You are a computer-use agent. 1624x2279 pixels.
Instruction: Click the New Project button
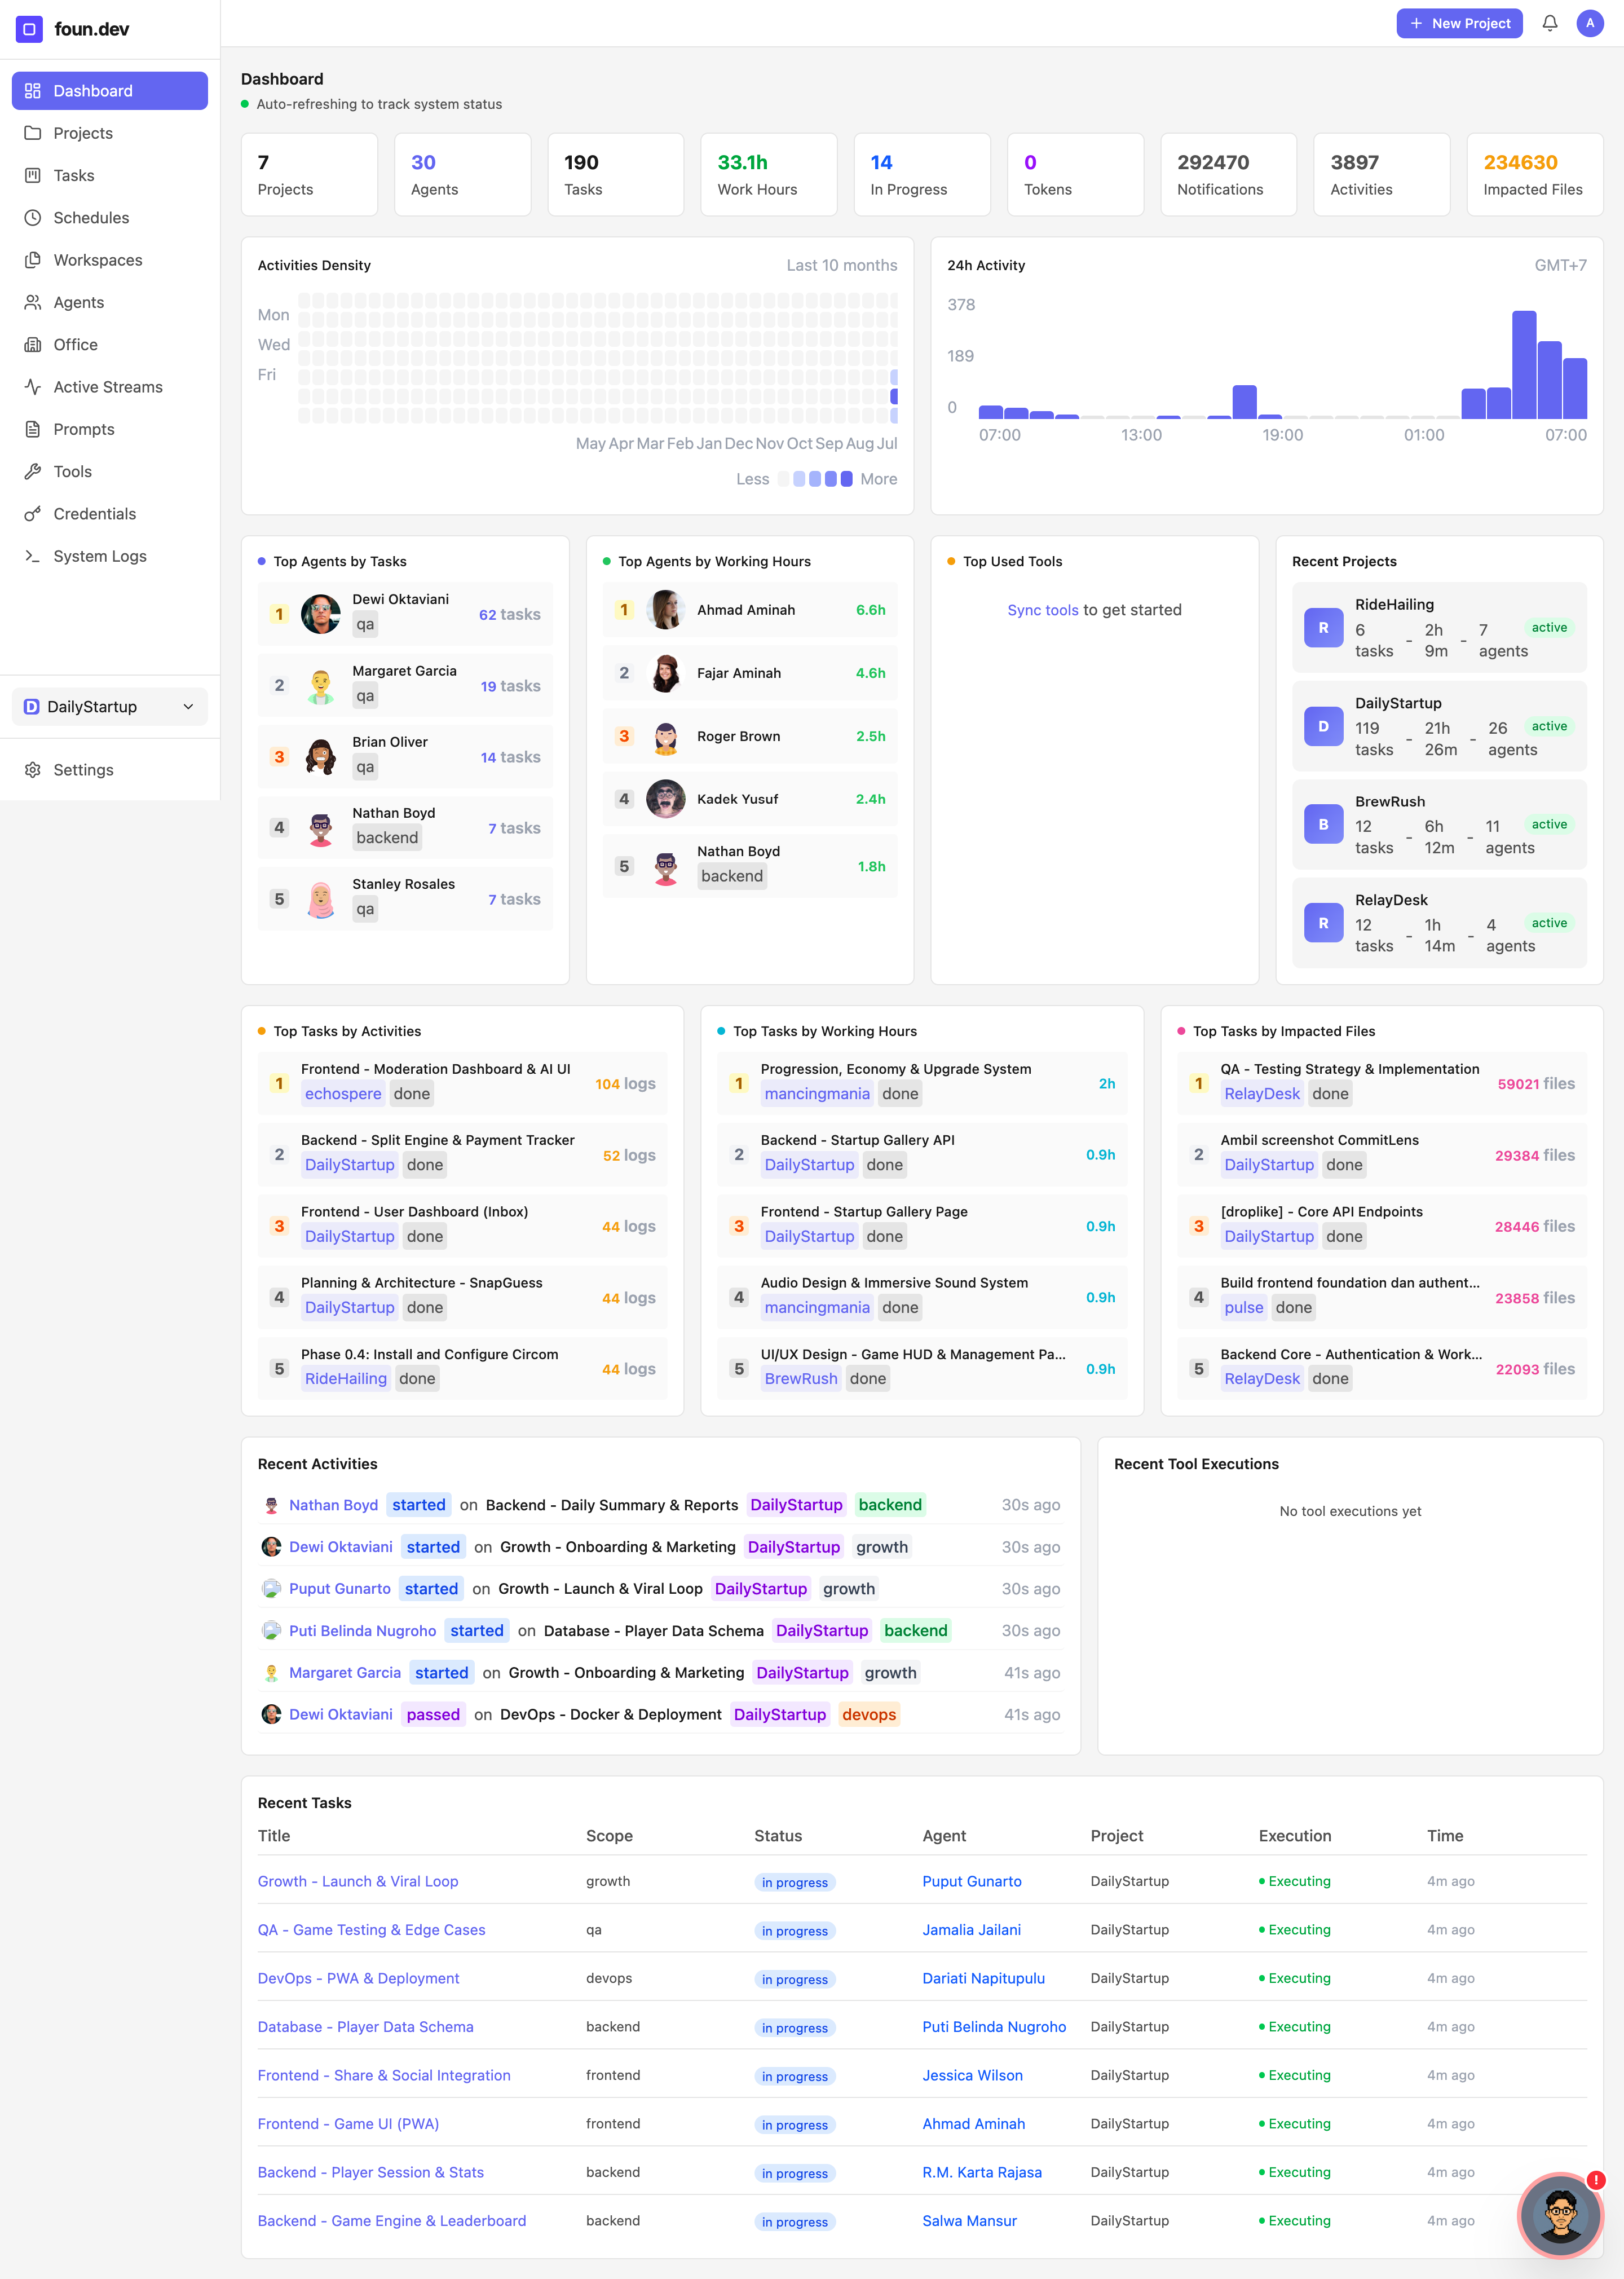[1459, 23]
